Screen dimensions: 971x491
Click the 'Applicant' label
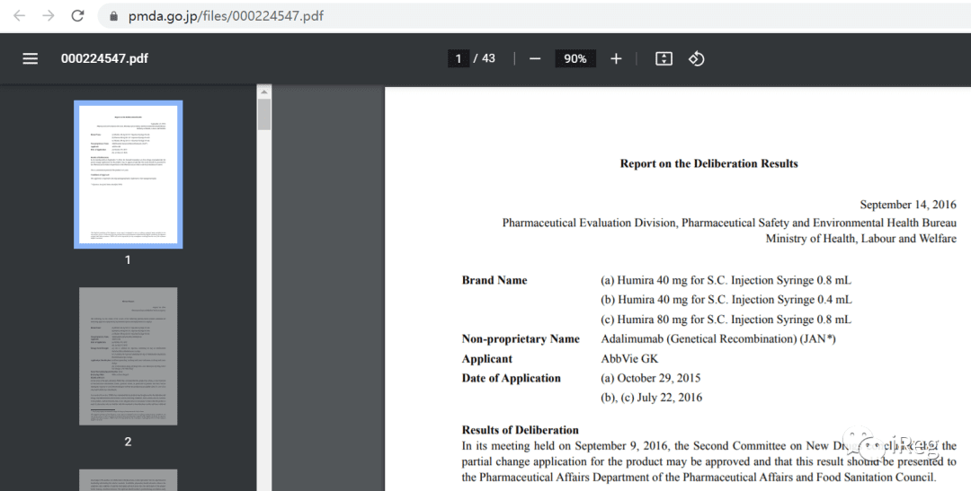[487, 359]
